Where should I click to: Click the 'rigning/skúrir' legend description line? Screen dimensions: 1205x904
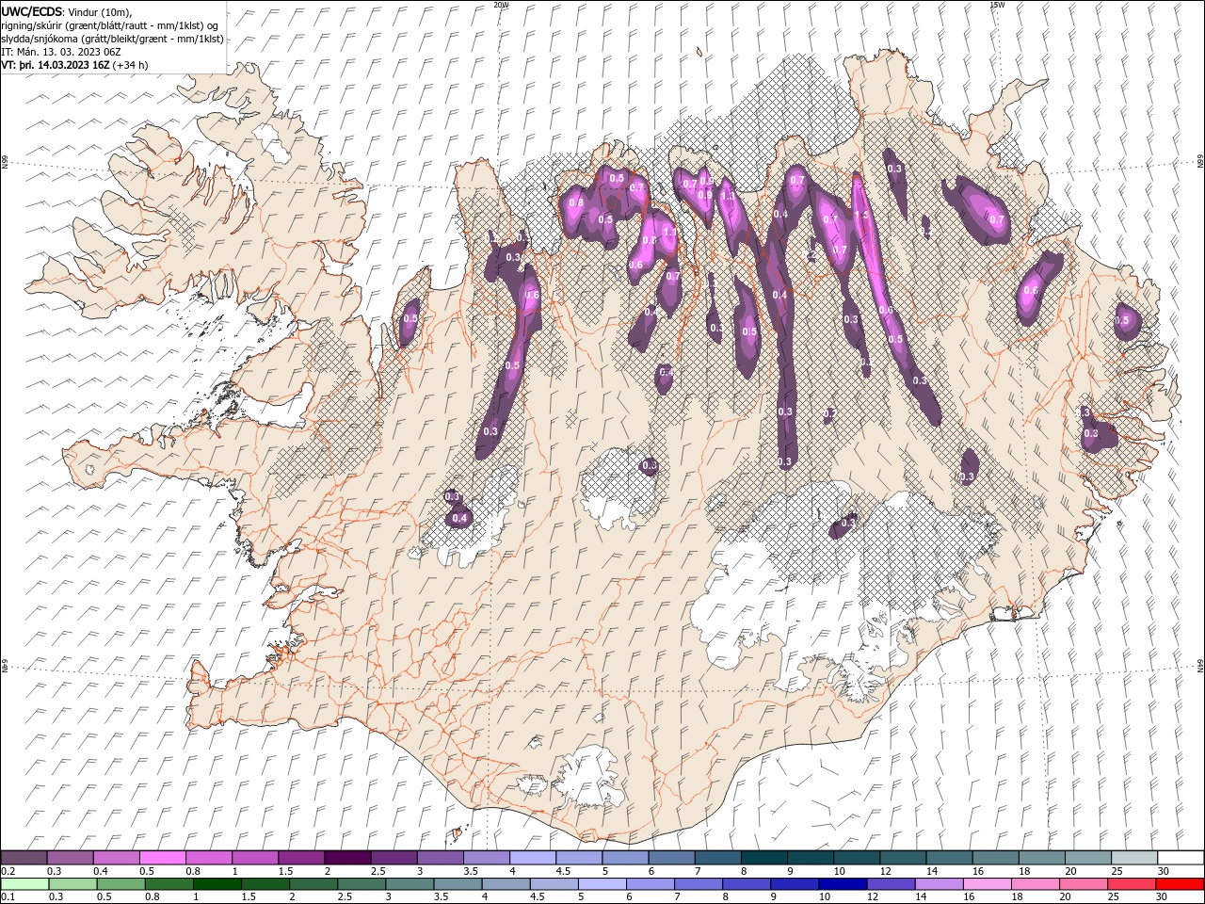coord(110,25)
